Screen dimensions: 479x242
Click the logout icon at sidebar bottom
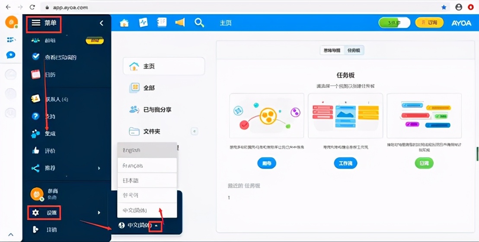[36, 229]
